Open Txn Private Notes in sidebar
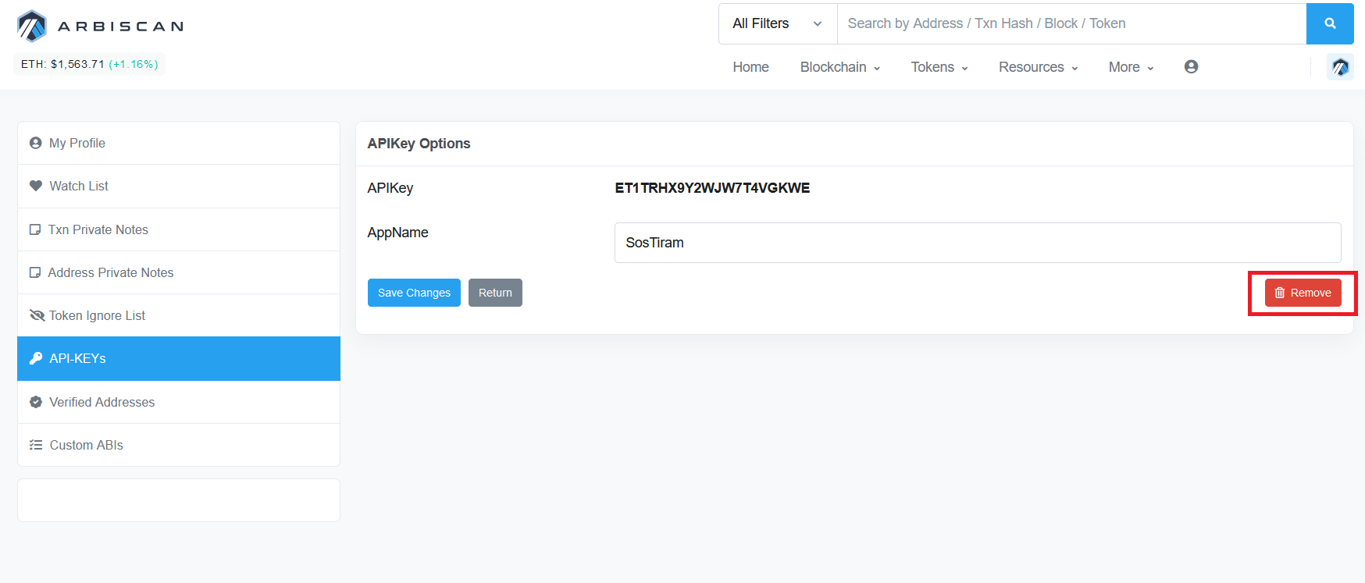The image size is (1365, 583). pyautogui.click(x=179, y=229)
